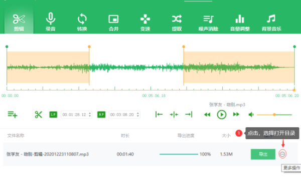Click the center-align selection icon
Viewport: 301px width, 181px height.
point(174,115)
